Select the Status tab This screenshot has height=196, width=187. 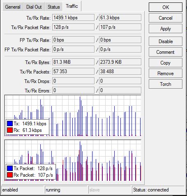pyautogui.click(x=54, y=7)
